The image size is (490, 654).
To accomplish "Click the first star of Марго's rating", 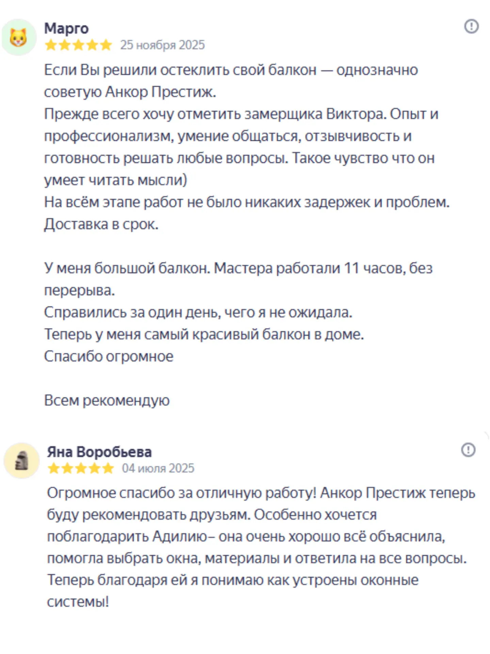I will point(51,45).
